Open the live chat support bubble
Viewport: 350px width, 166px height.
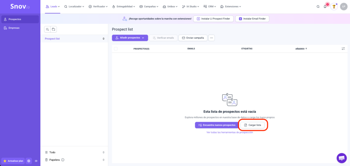click(341, 158)
